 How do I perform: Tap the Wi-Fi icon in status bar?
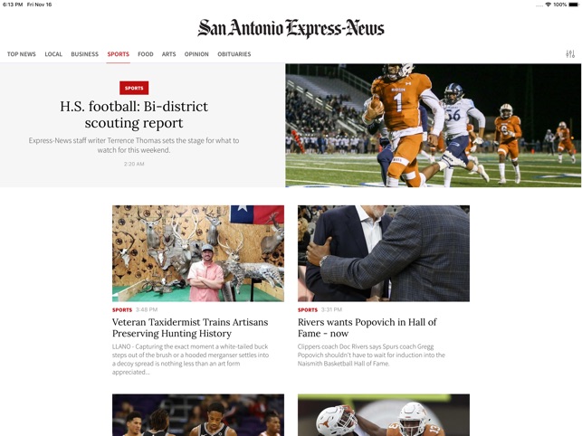pyautogui.click(x=548, y=5)
